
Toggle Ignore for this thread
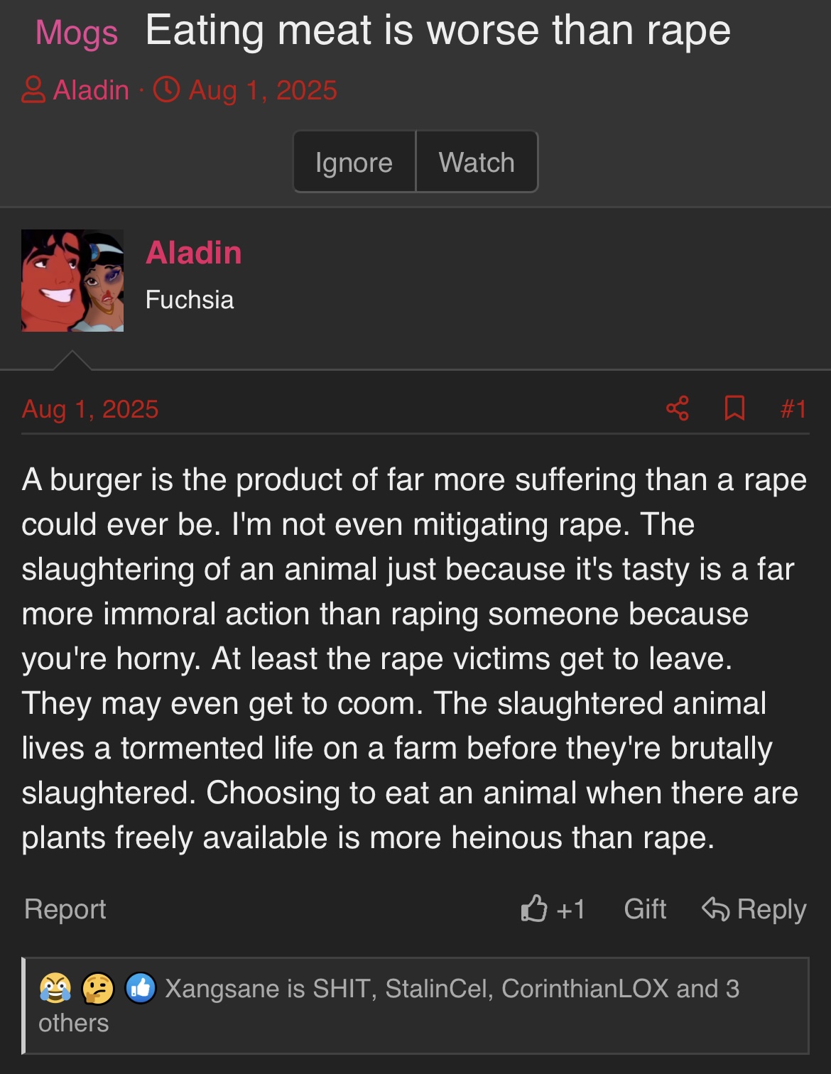354,162
